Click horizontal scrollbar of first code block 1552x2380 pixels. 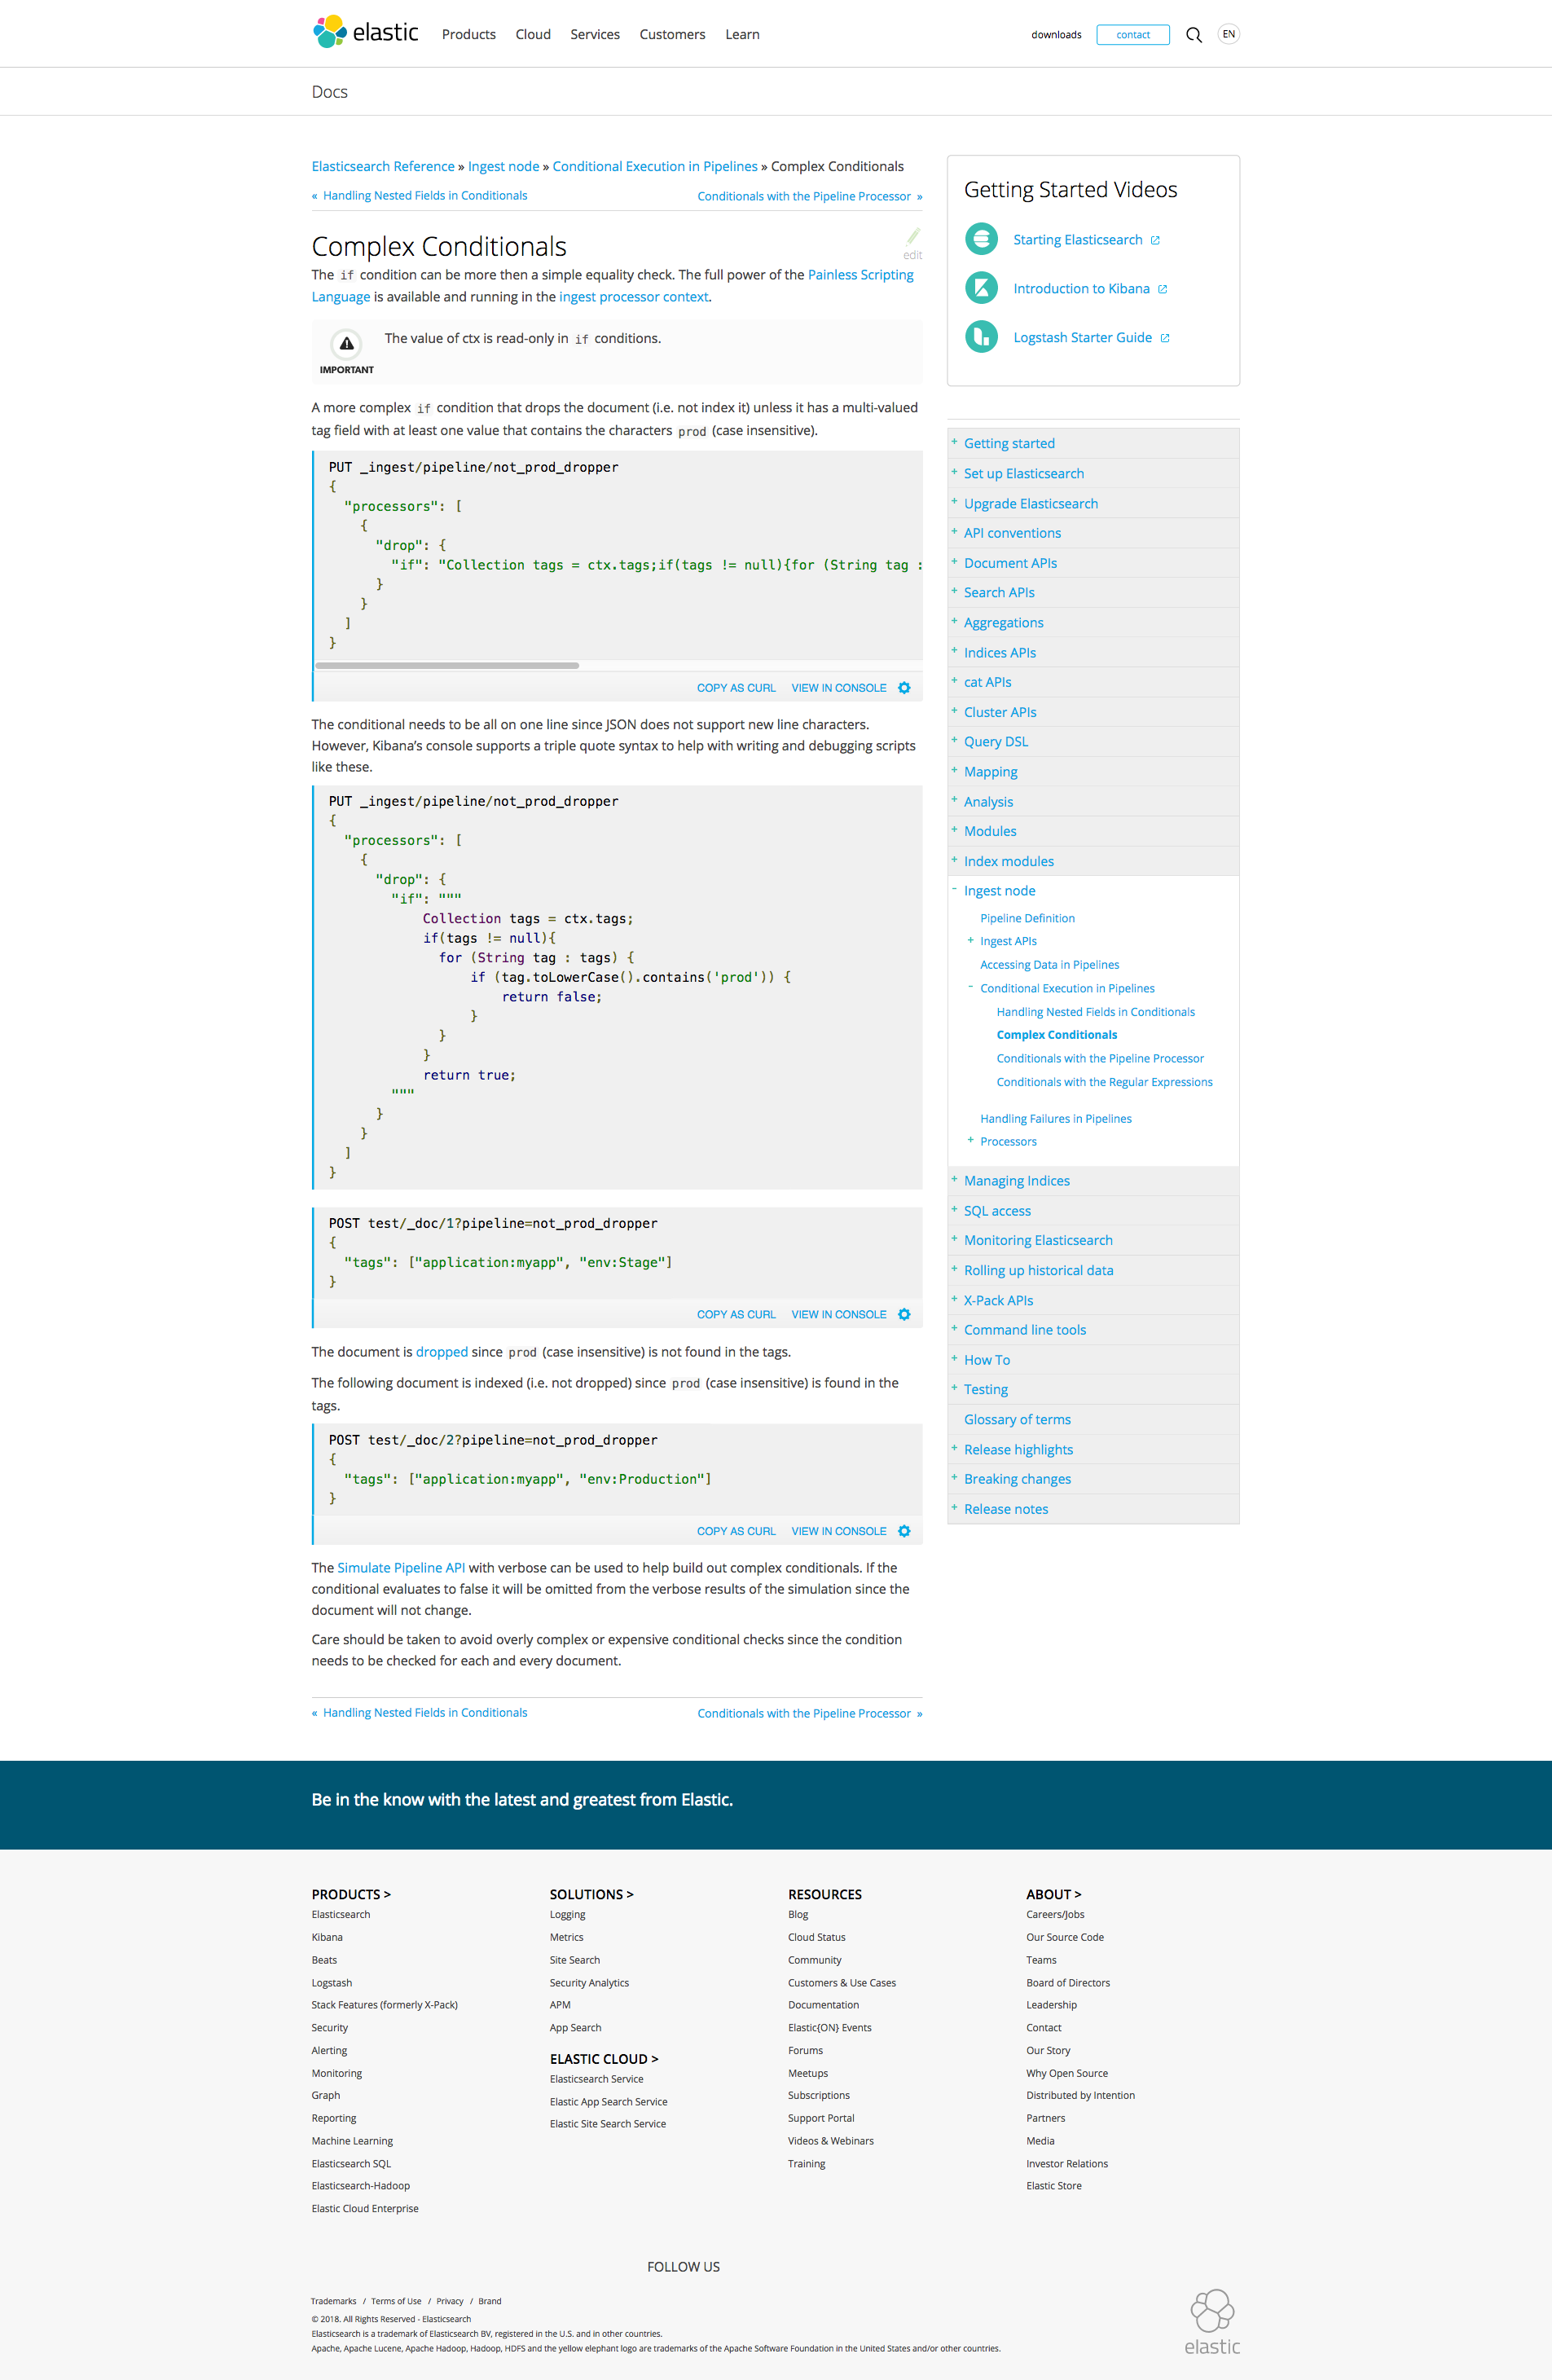tap(447, 665)
